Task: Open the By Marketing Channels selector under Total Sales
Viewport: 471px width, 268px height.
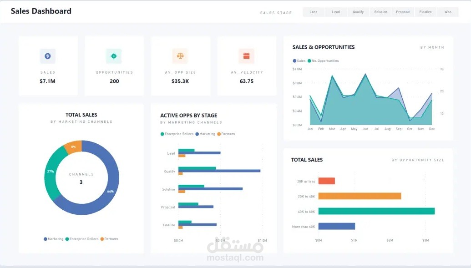Action: click(x=81, y=121)
